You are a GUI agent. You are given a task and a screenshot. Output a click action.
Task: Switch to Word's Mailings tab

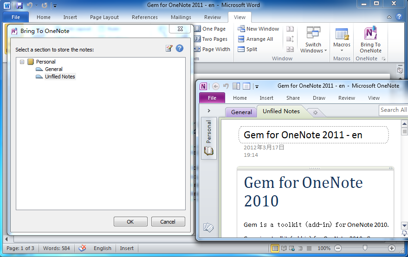(181, 17)
